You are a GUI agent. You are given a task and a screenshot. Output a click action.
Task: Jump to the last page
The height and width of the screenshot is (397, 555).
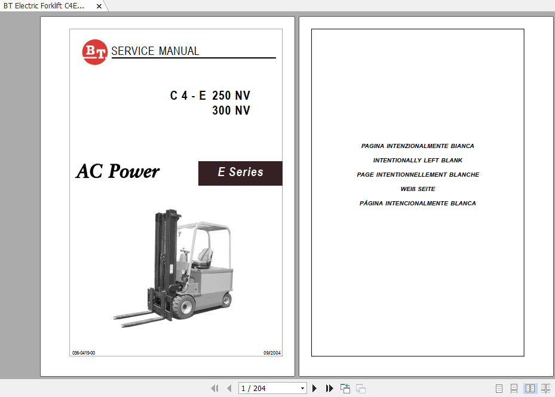pos(329,389)
